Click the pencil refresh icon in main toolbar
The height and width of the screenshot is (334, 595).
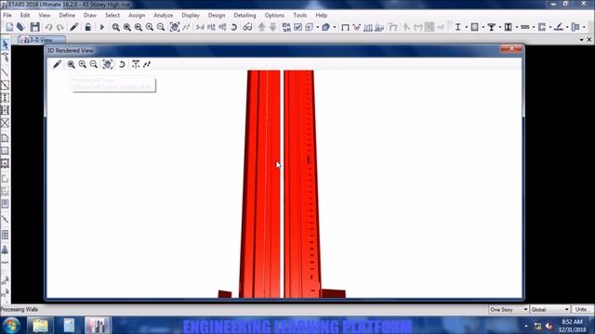74,27
